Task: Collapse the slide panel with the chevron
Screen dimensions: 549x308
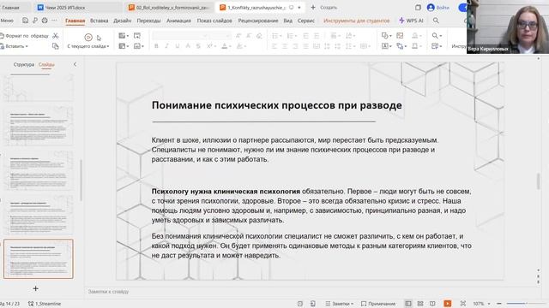Action: click(75, 64)
